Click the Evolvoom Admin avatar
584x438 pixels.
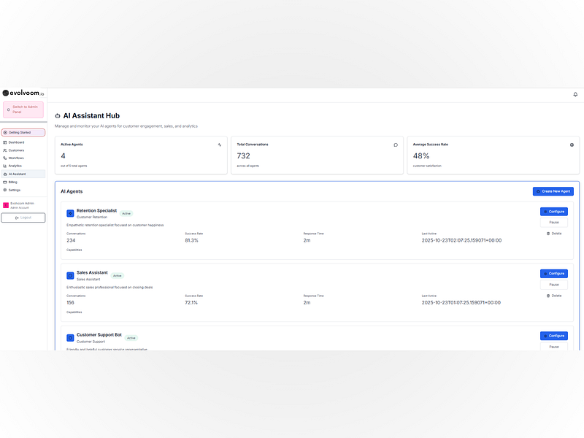point(6,205)
